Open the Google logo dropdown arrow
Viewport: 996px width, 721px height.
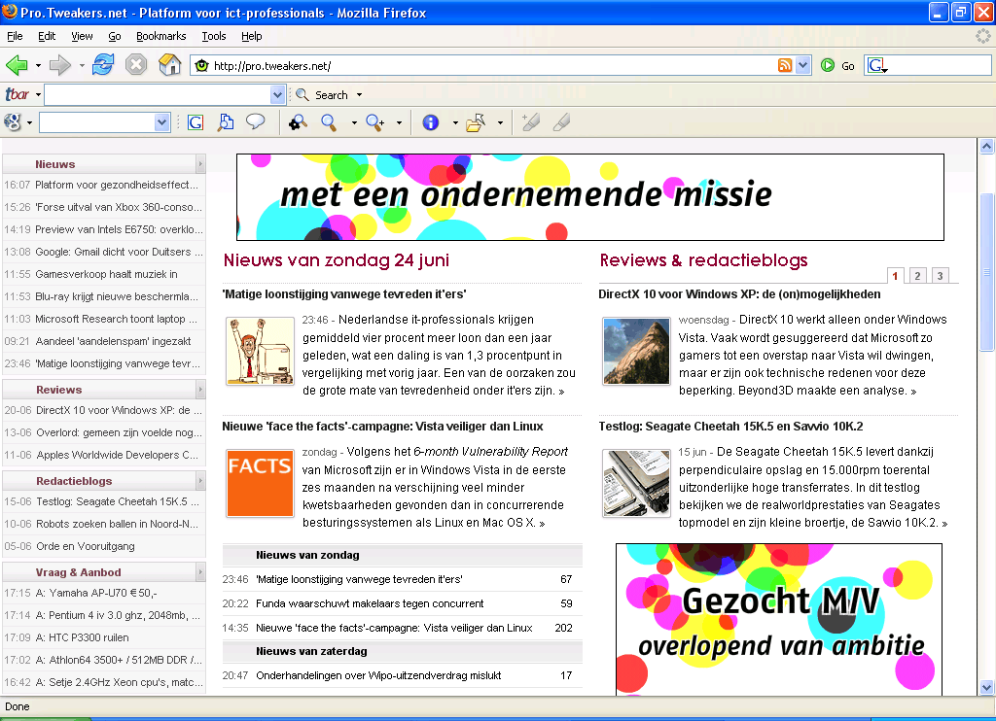pyautogui.click(x=29, y=122)
